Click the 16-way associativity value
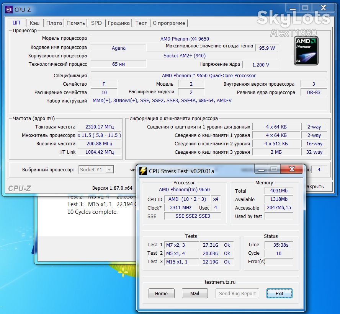This screenshot has height=314, width=340. pos(314,143)
